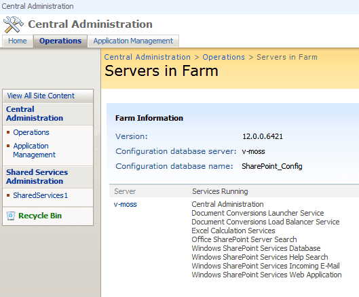Click the Server column header
The image size is (359, 297).
[125, 191]
